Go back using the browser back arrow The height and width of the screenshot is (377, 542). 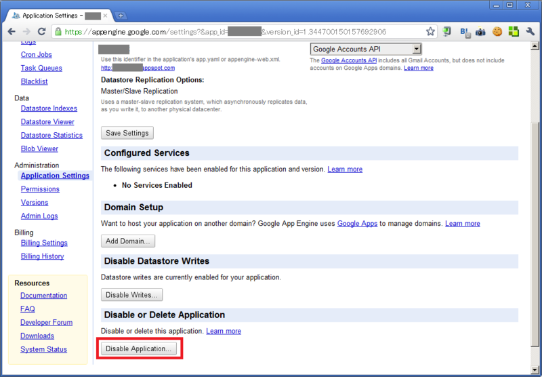tap(12, 31)
